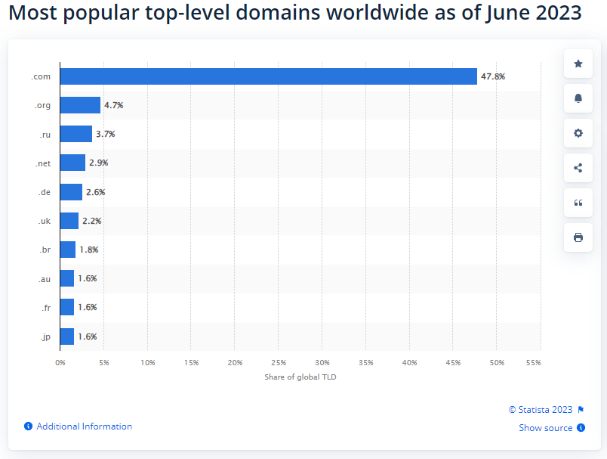Select the .br bar at 1.8%

click(68, 250)
